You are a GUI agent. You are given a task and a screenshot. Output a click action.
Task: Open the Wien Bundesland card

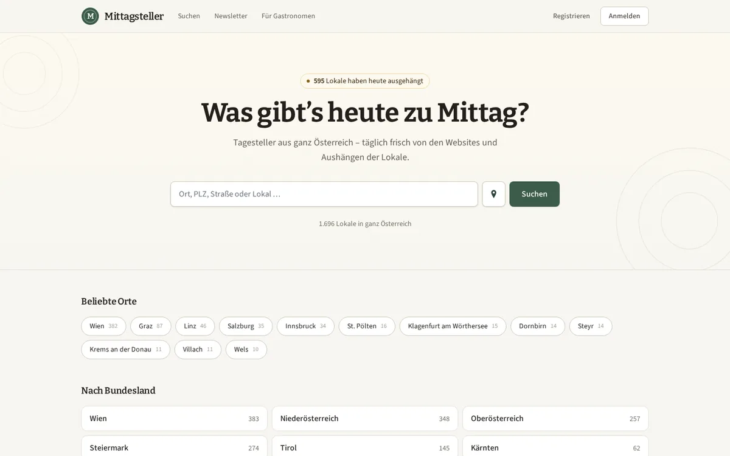click(174, 418)
